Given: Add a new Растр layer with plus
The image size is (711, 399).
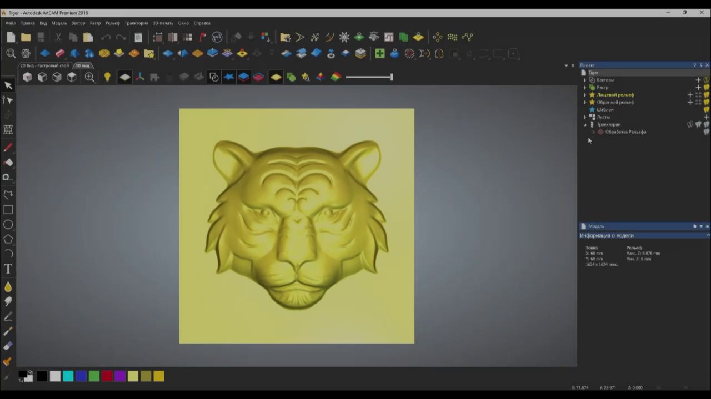Looking at the screenshot, I should click(698, 87).
